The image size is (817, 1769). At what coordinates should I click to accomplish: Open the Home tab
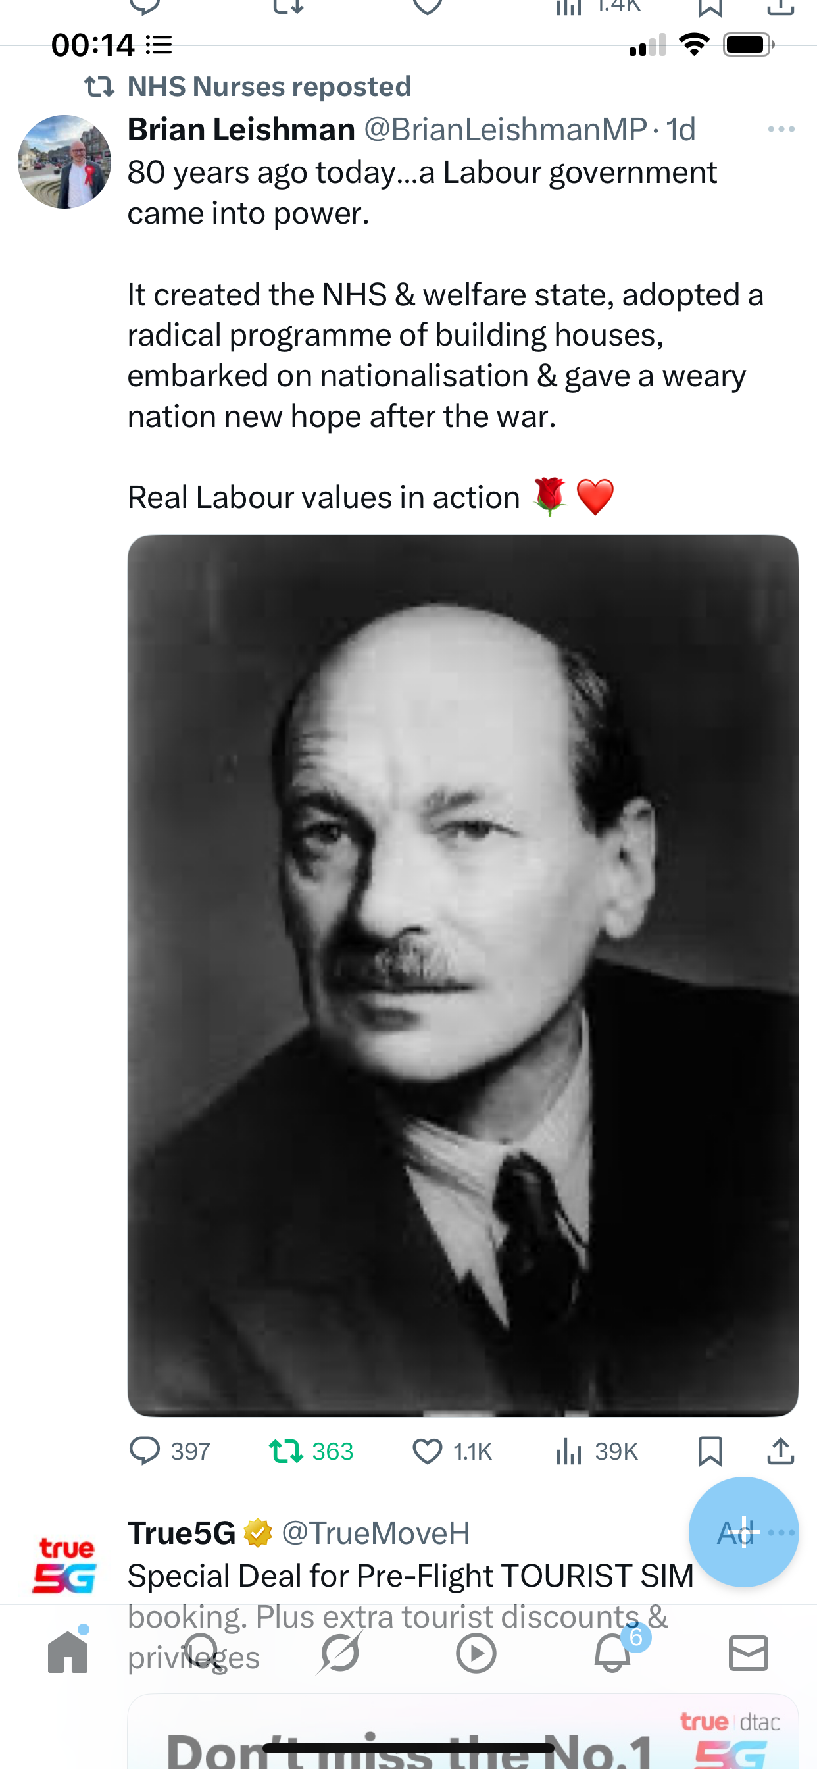click(x=68, y=1652)
